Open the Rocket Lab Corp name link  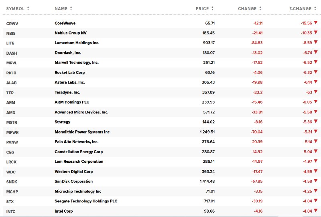[x=69, y=73]
